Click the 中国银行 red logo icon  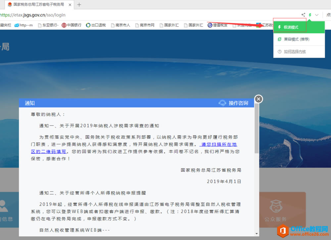coord(64,25)
